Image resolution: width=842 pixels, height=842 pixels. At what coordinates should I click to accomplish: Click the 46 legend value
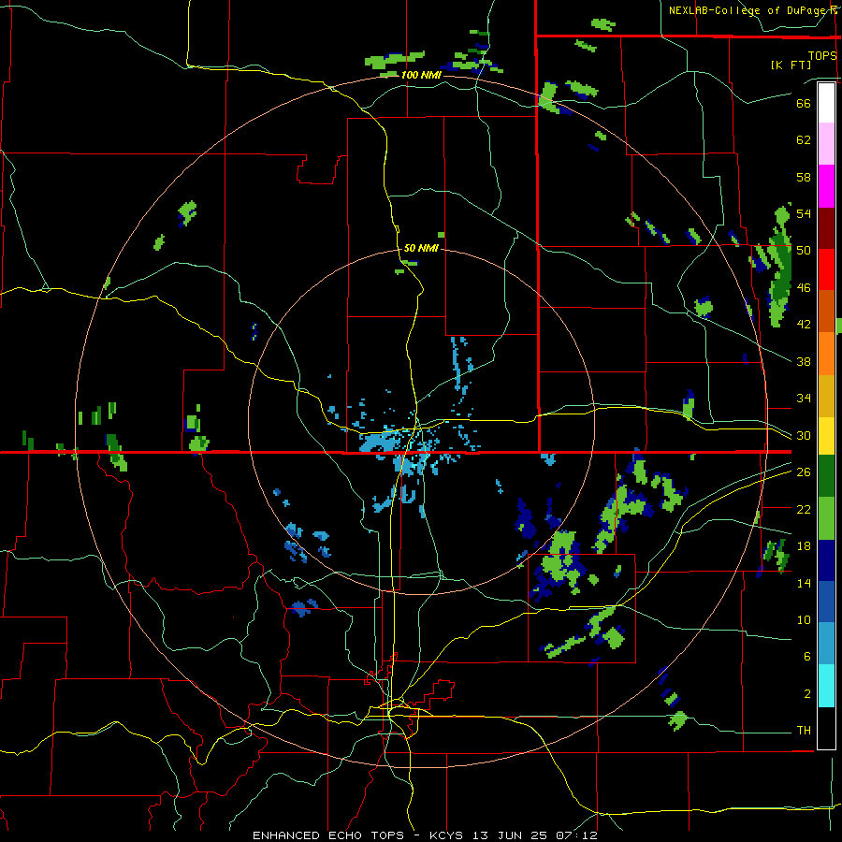pos(804,288)
